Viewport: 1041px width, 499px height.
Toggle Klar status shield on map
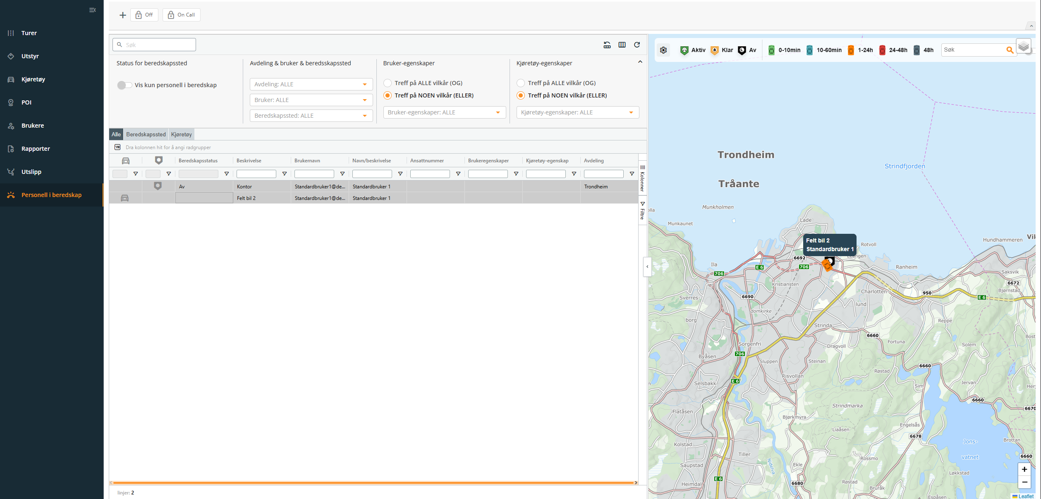(x=715, y=50)
